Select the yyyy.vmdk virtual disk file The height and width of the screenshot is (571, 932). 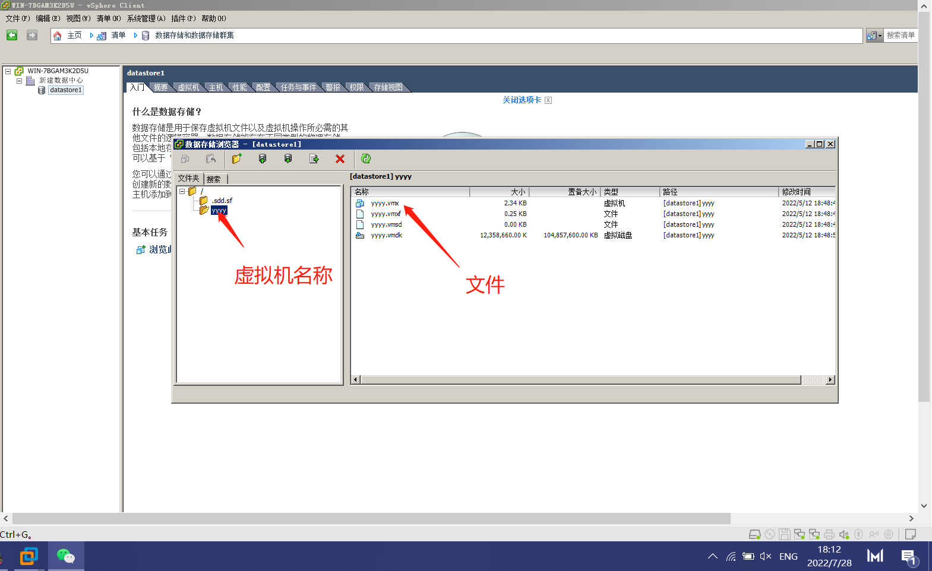387,235
